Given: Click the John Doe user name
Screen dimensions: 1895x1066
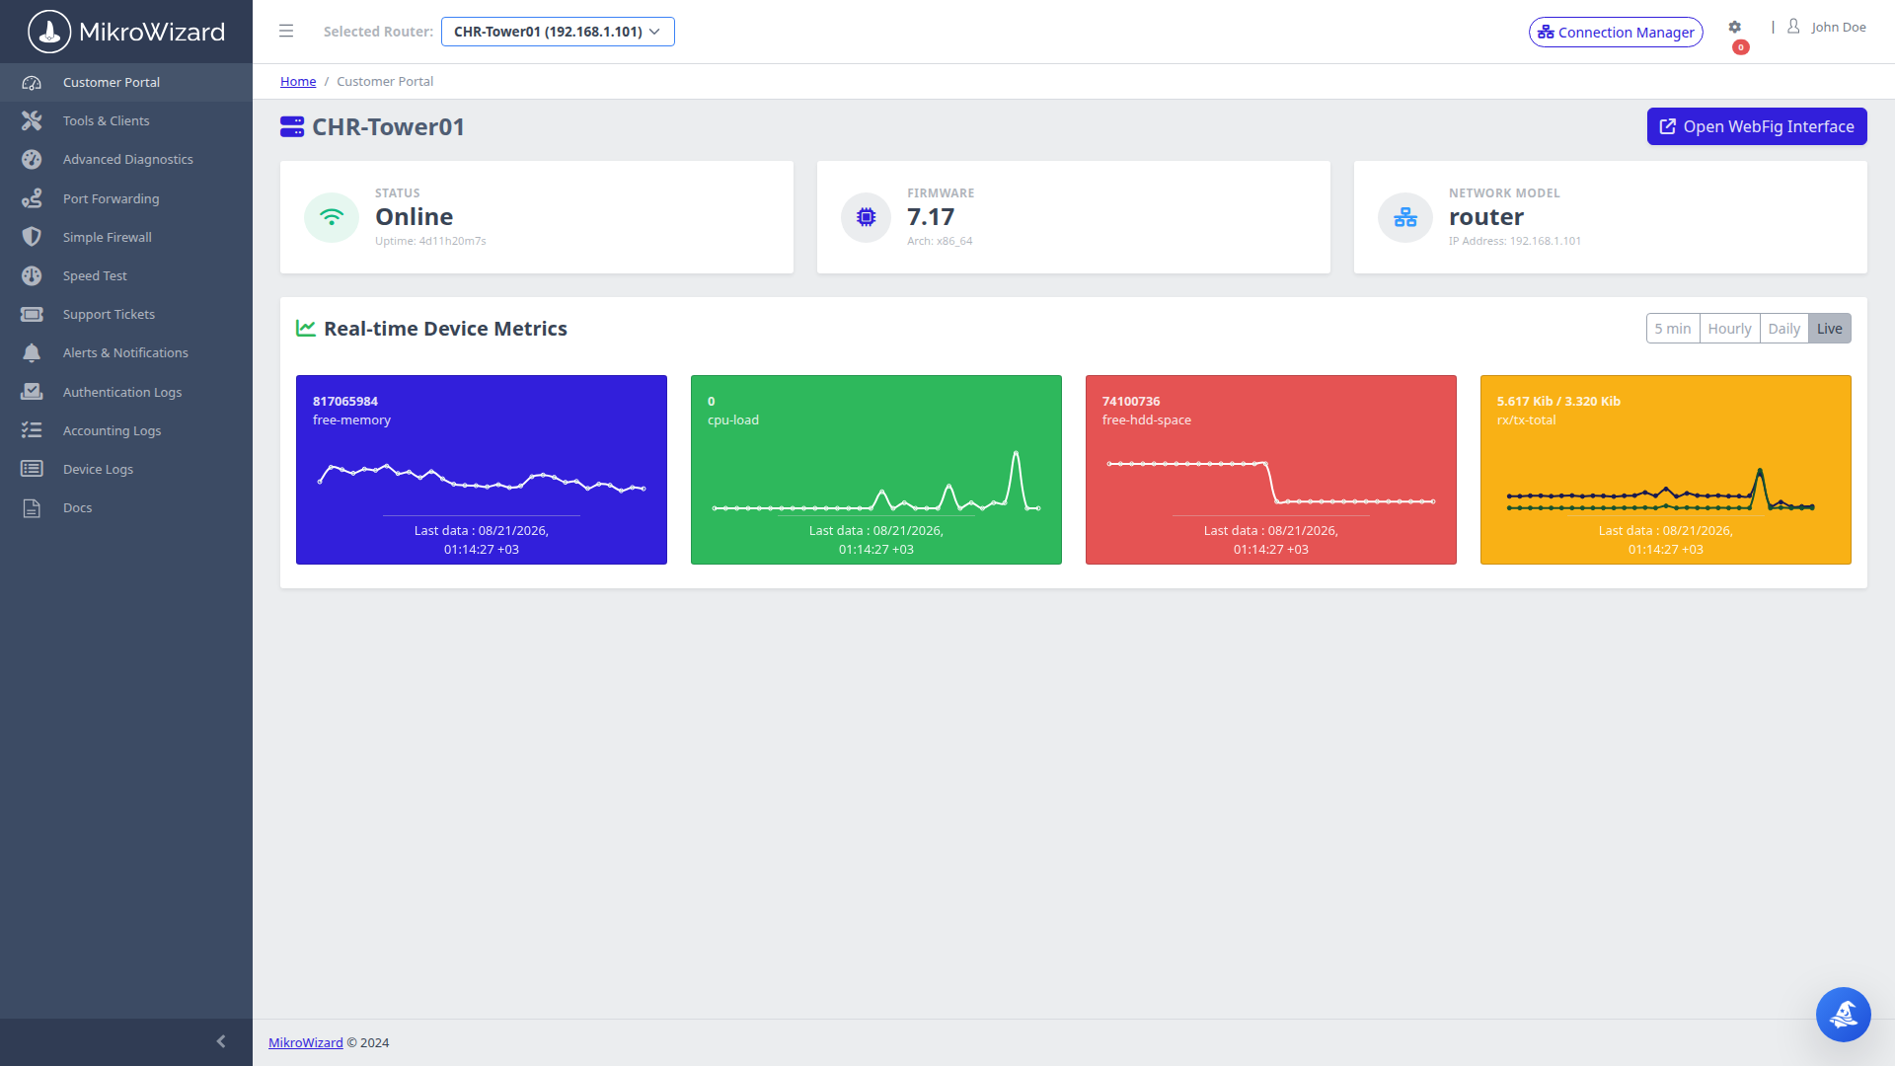Looking at the screenshot, I should (1838, 27).
